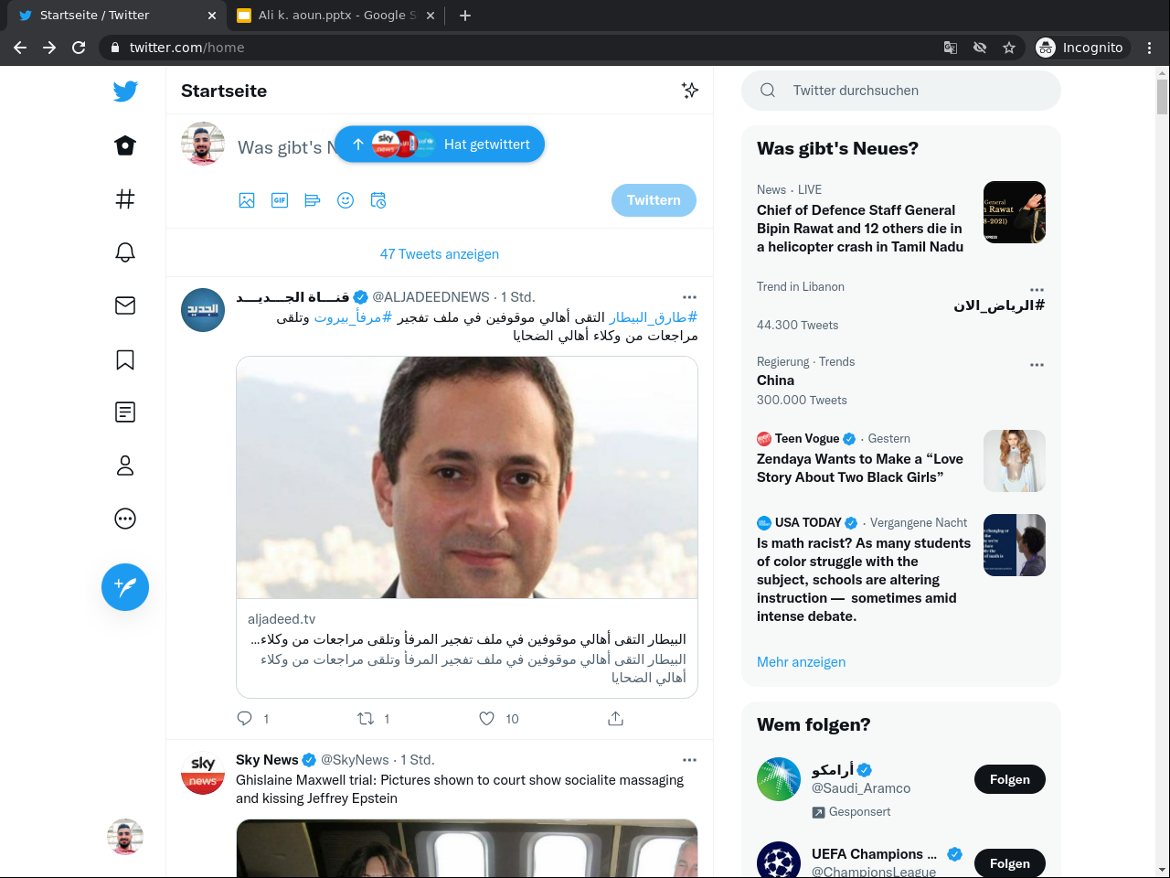
Task: Open account switcher avatar at sidebar bottom
Action: tap(125, 837)
